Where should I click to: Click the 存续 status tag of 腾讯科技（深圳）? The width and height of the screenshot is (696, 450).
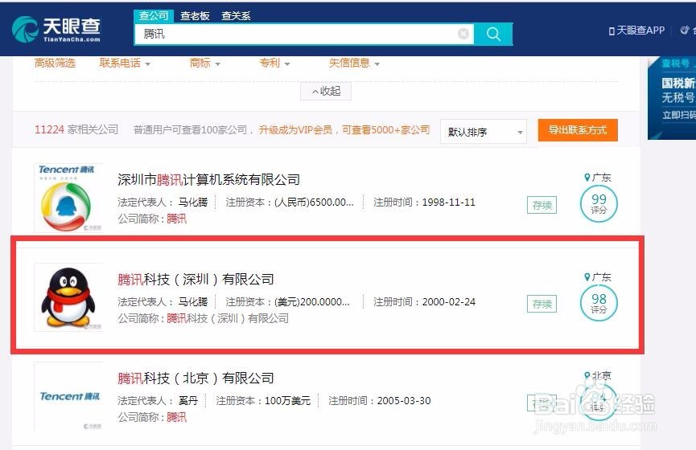pyautogui.click(x=542, y=304)
